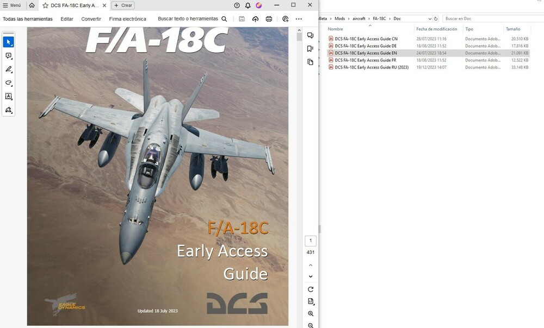Select the add comment tool
This screenshot has width=544, height=328.
point(8,56)
